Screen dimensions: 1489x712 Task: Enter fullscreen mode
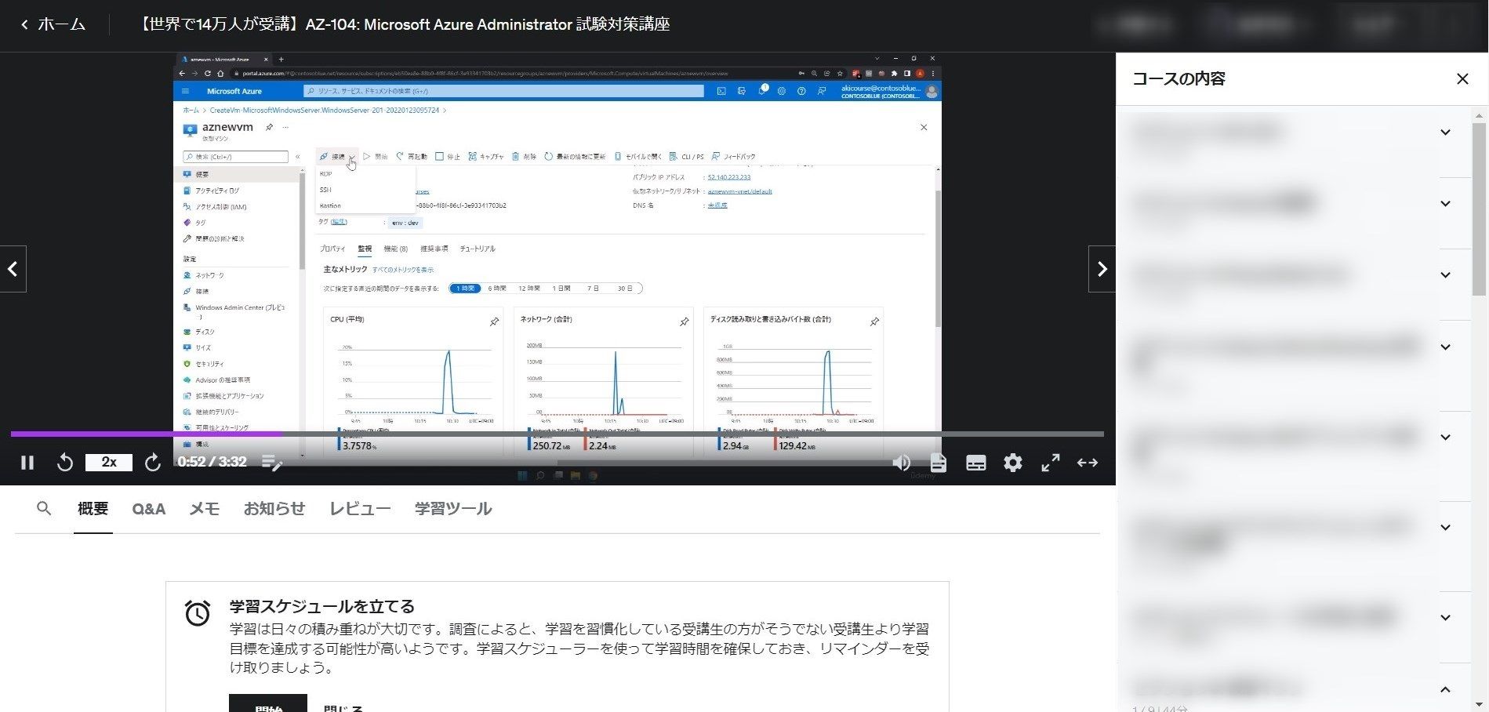(1051, 463)
